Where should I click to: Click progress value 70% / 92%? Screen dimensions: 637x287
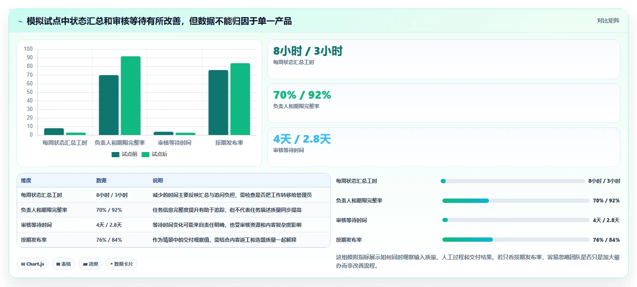click(x=606, y=201)
